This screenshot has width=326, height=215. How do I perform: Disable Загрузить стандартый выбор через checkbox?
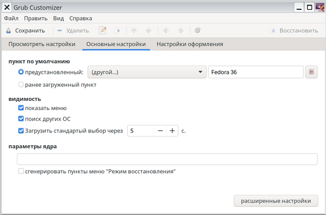pos(21,130)
